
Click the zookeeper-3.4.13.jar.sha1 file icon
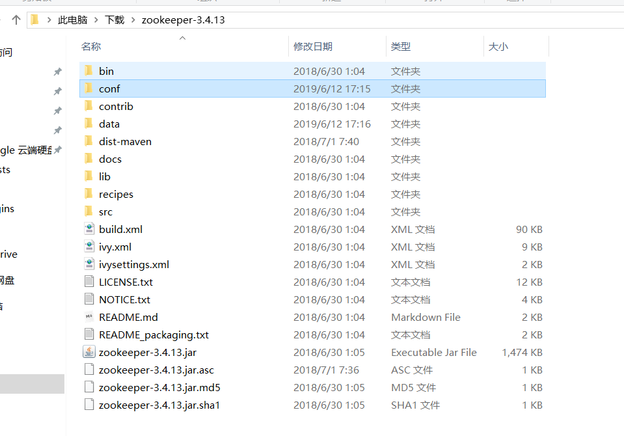tap(89, 405)
